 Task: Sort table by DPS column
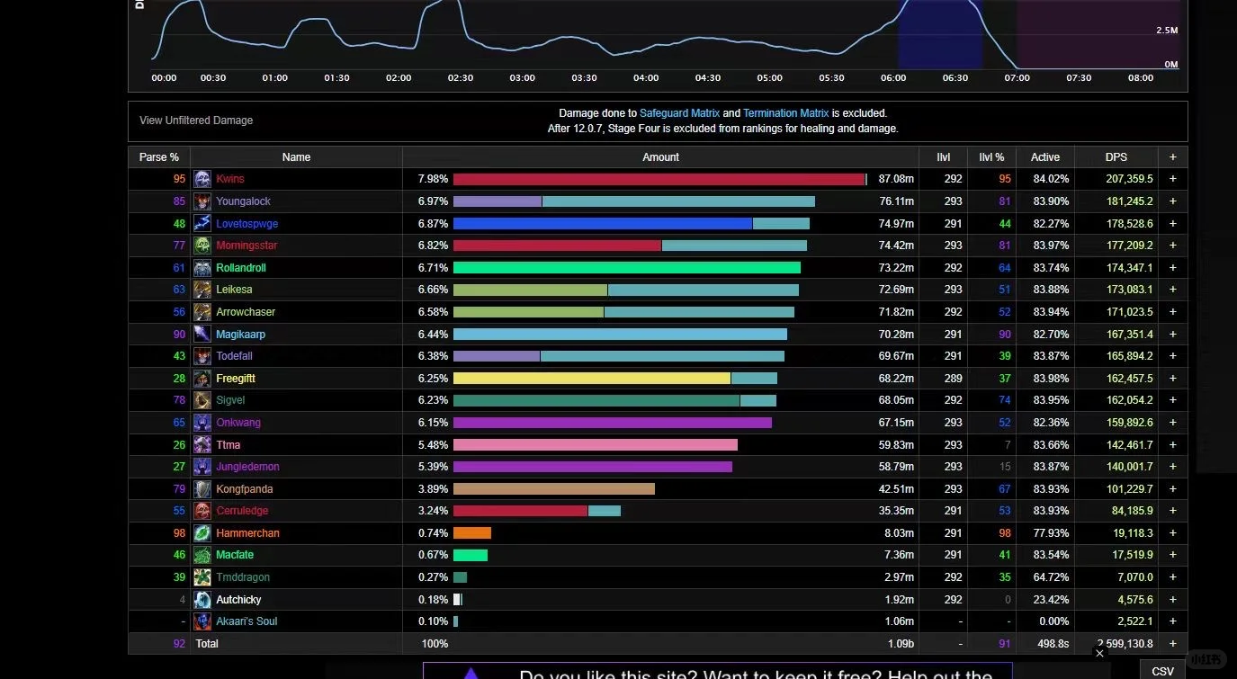[x=1116, y=156]
